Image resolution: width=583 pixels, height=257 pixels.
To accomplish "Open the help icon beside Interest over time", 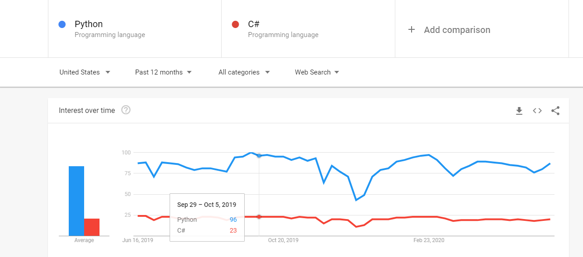I will (x=126, y=110).
